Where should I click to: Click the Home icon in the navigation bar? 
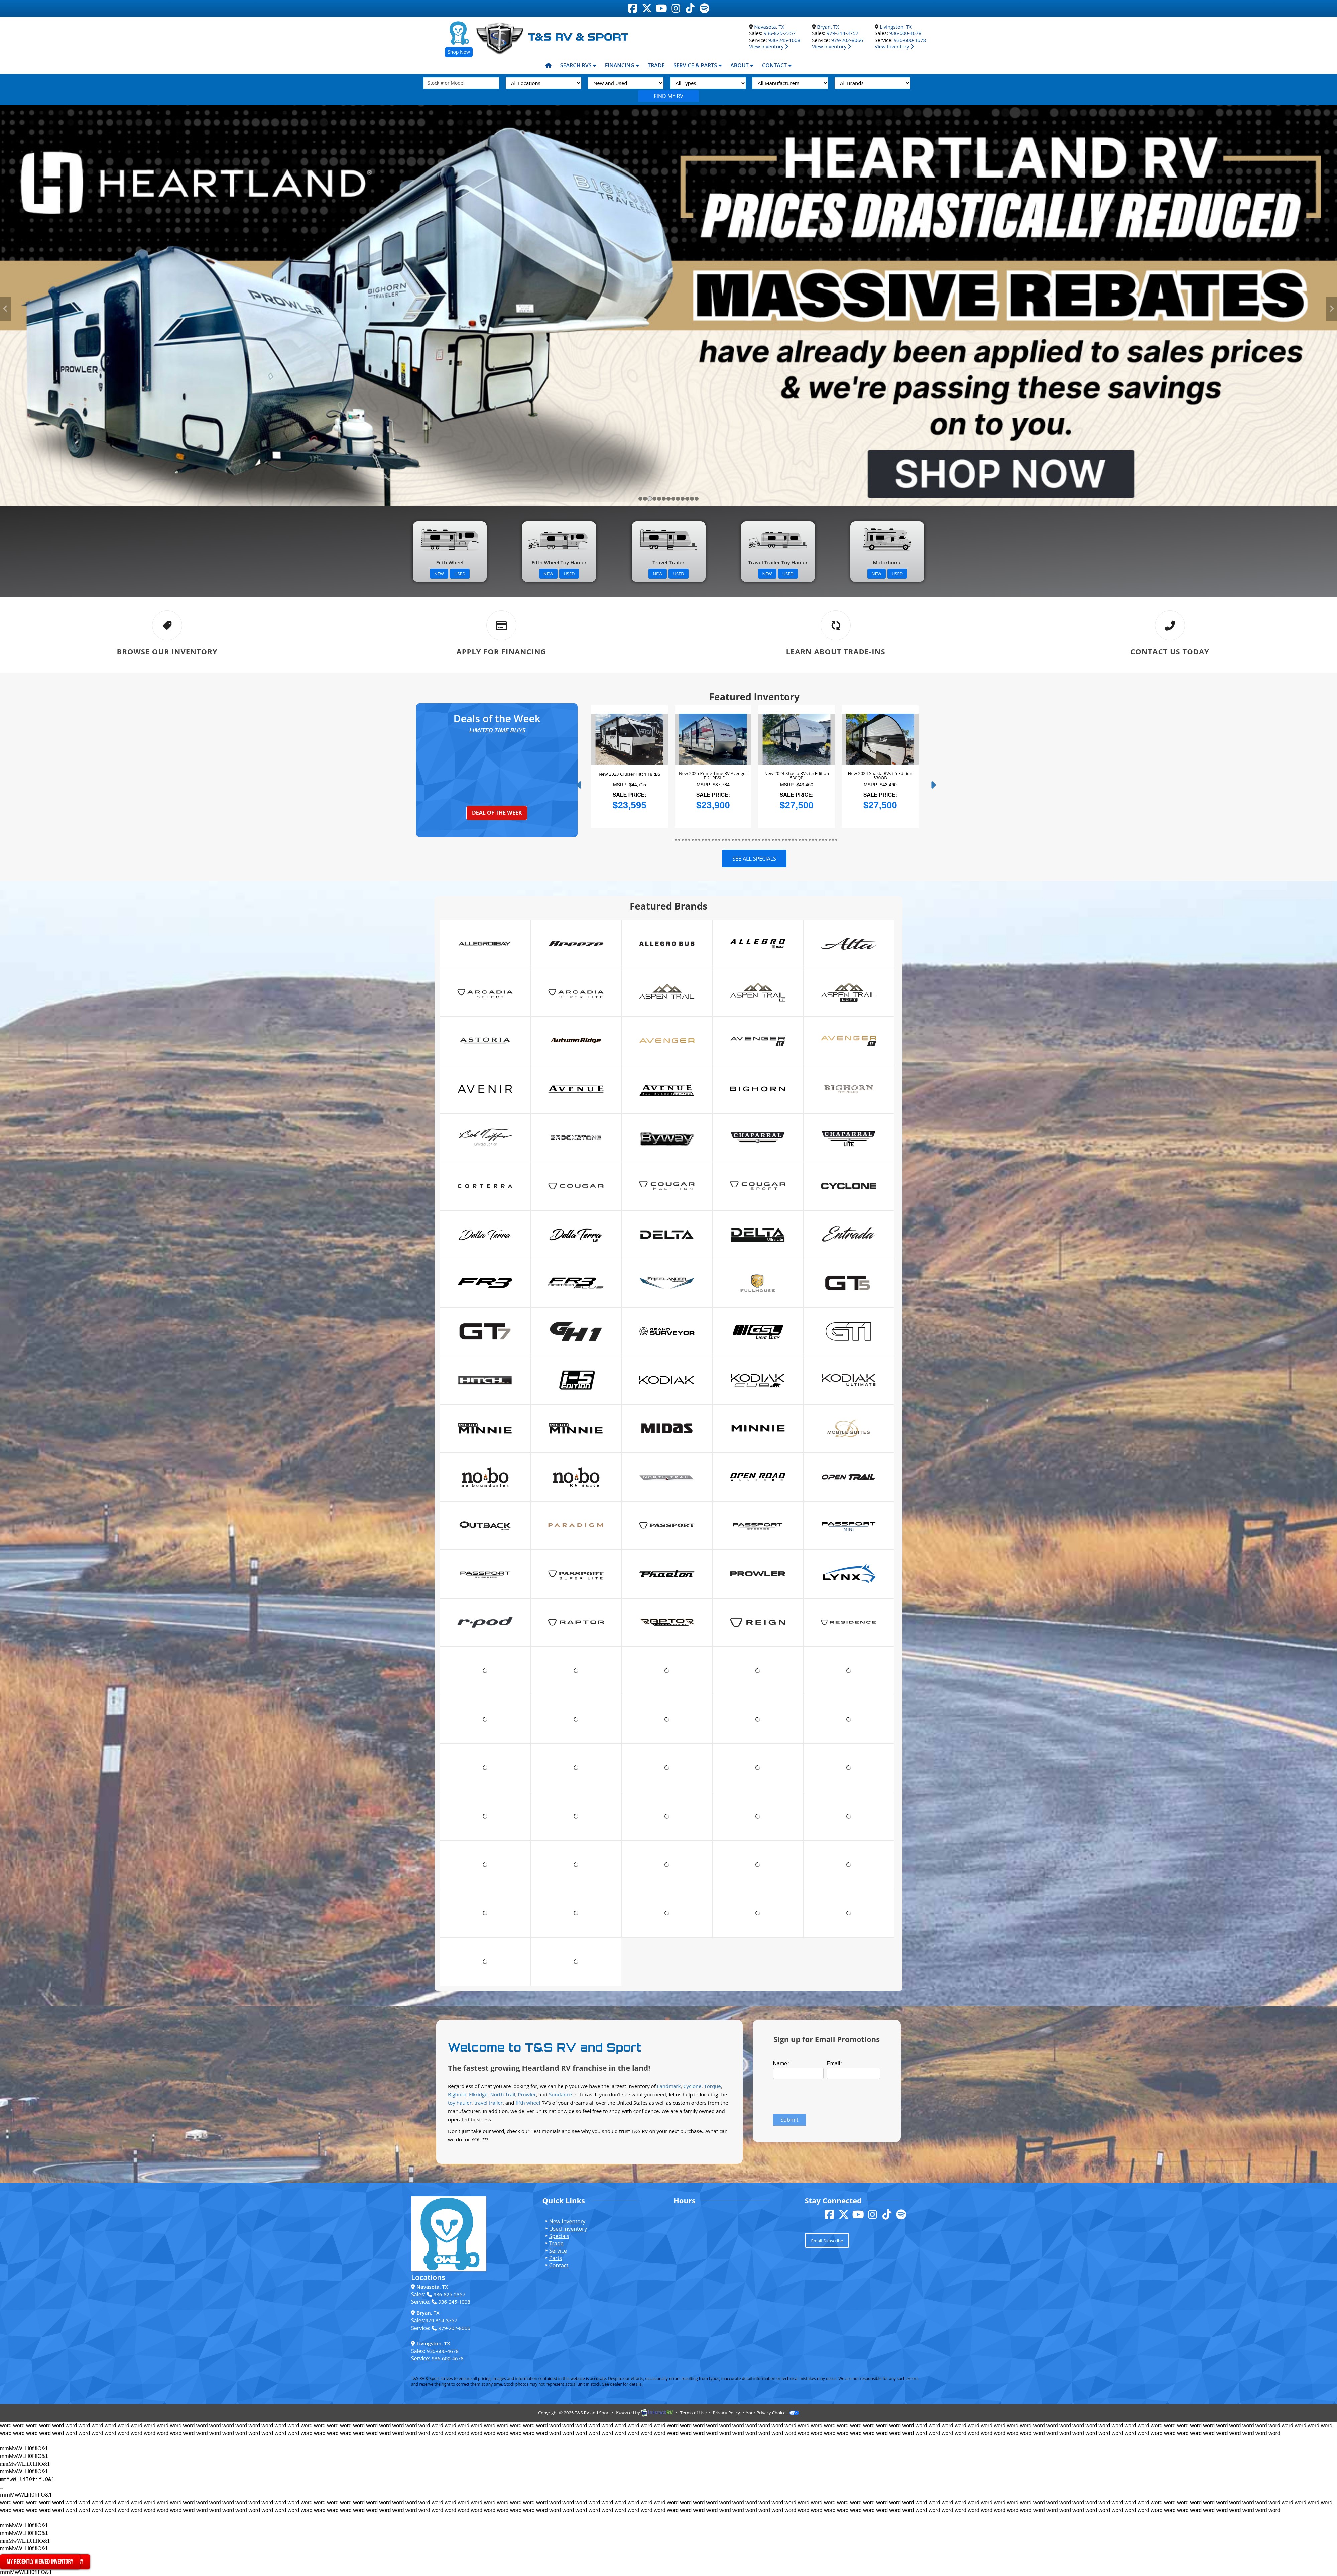tap(548, 65)
